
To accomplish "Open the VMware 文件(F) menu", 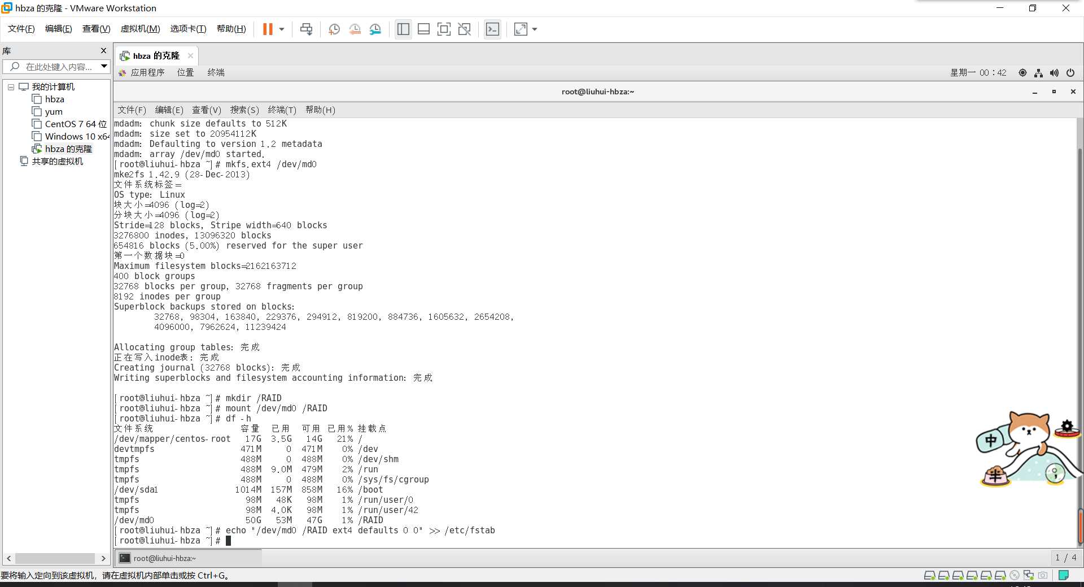I will (x=21, y=28).
